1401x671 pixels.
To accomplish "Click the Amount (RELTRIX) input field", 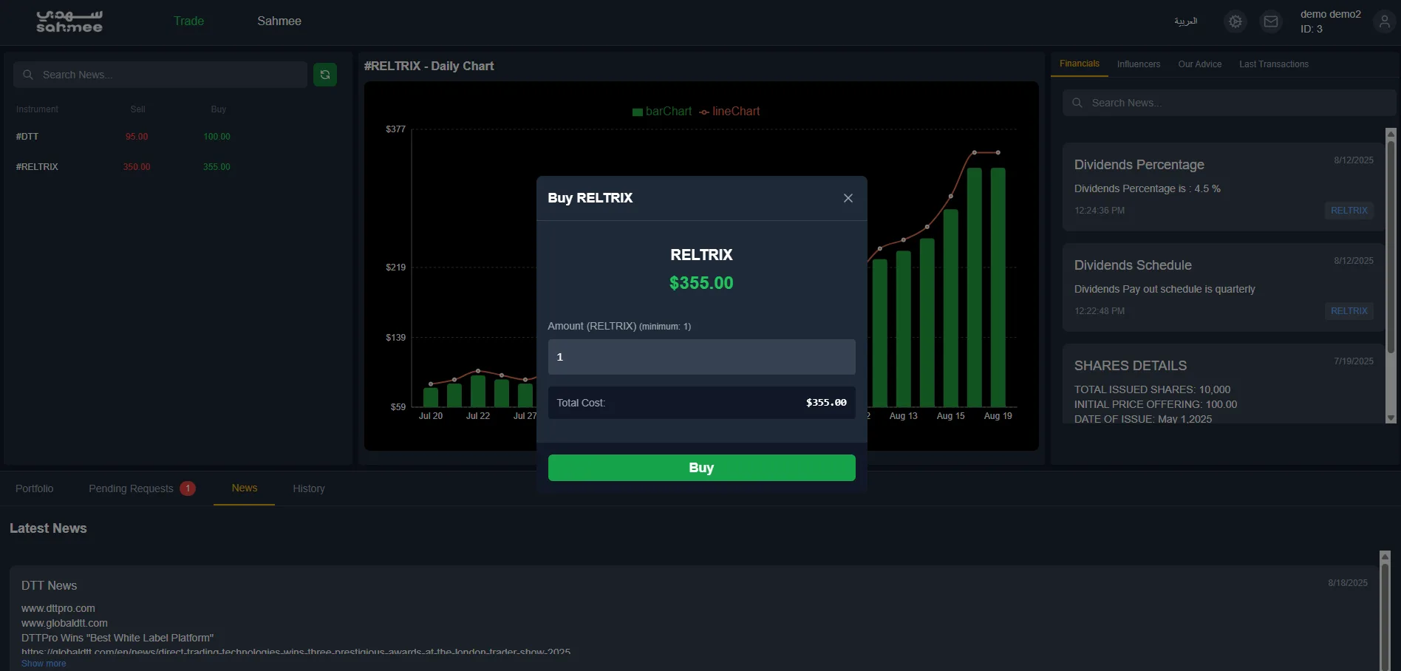I will (701, 357).
